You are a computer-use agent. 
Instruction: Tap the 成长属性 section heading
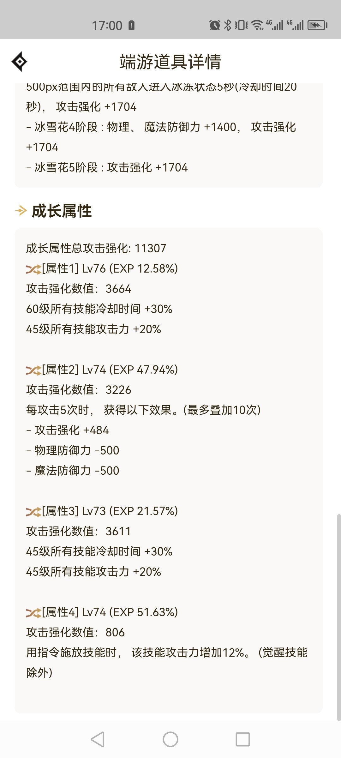(62, 211)
